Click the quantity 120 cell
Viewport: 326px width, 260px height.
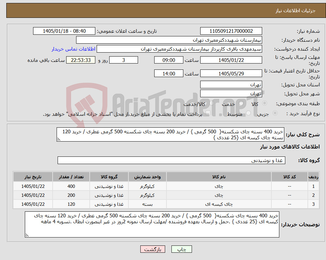pos(71,204)
